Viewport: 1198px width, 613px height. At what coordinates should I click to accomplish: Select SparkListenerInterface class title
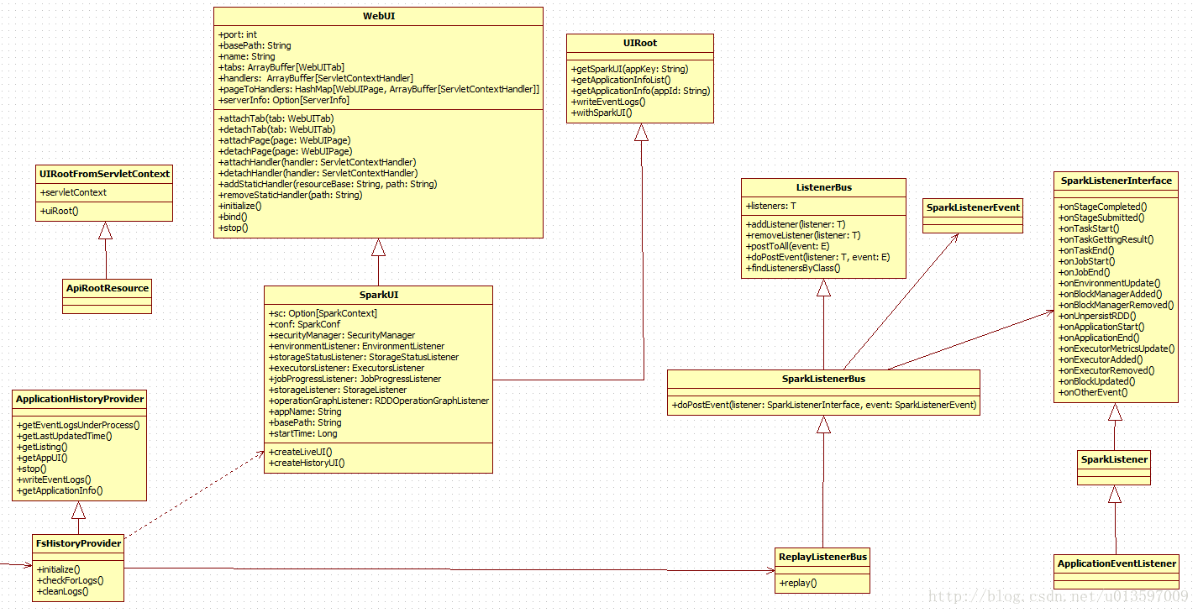click(x=1116, y=181)
